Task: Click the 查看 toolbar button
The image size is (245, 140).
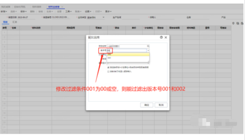Action: [x=59, y=11]
